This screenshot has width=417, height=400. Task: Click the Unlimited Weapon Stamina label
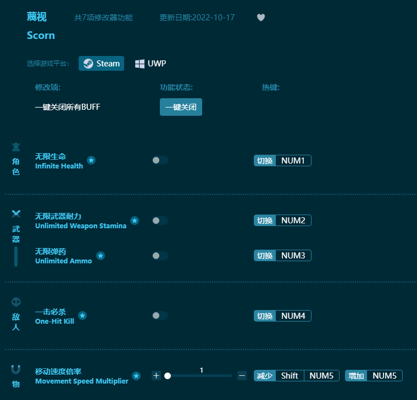click(81, 226)
